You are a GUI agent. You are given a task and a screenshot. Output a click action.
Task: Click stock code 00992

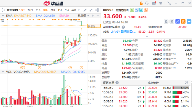point(108,10)
